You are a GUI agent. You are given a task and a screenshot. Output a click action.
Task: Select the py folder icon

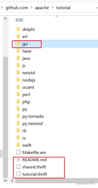click(18, 109)
